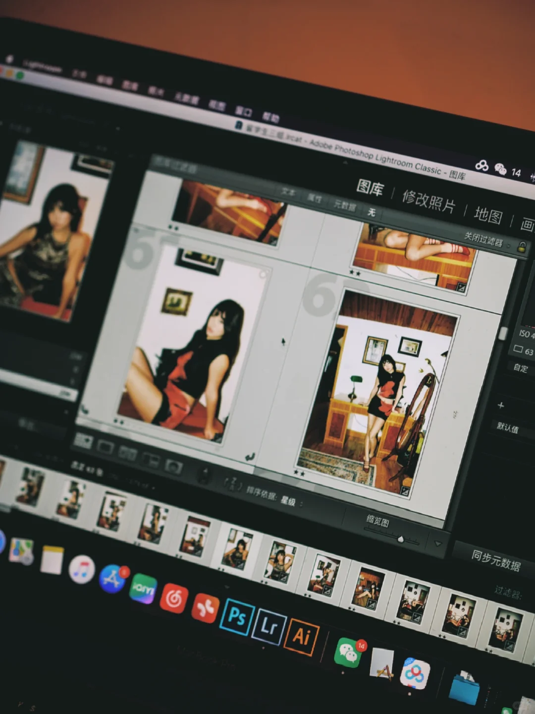This screenshot has width=535, height=714.
Task: Switch to Loupe view in the toolbar
Action: (x=105, y=446)
